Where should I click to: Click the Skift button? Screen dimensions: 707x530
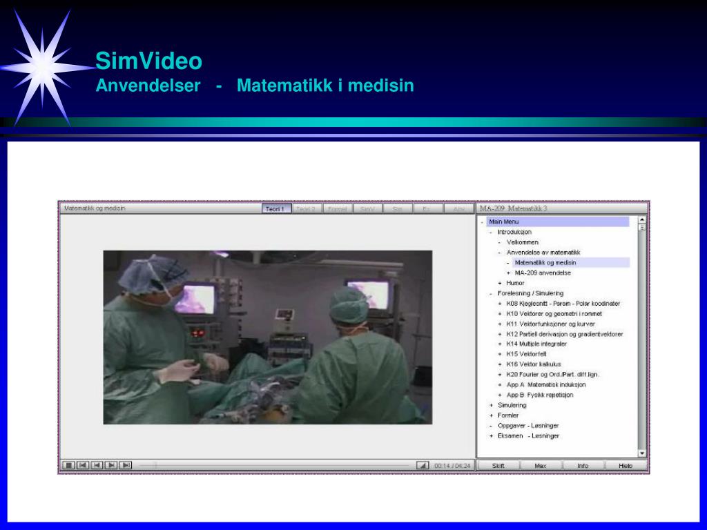498,466
